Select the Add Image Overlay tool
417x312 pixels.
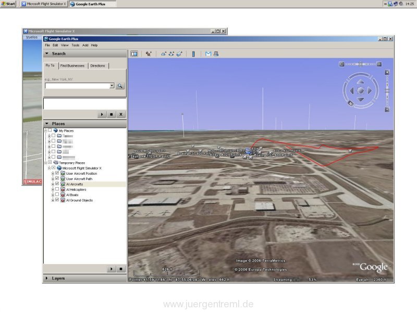[x=179, y=54]
